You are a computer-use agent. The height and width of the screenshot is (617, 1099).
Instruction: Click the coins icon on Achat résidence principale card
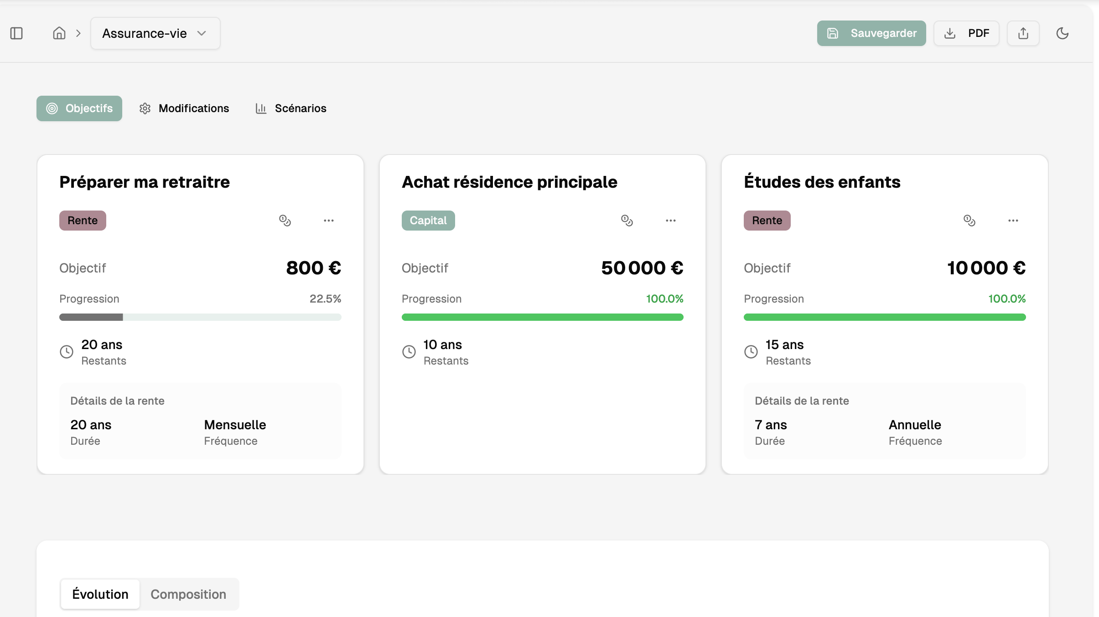pyautogui.click(x=627, y=221)
